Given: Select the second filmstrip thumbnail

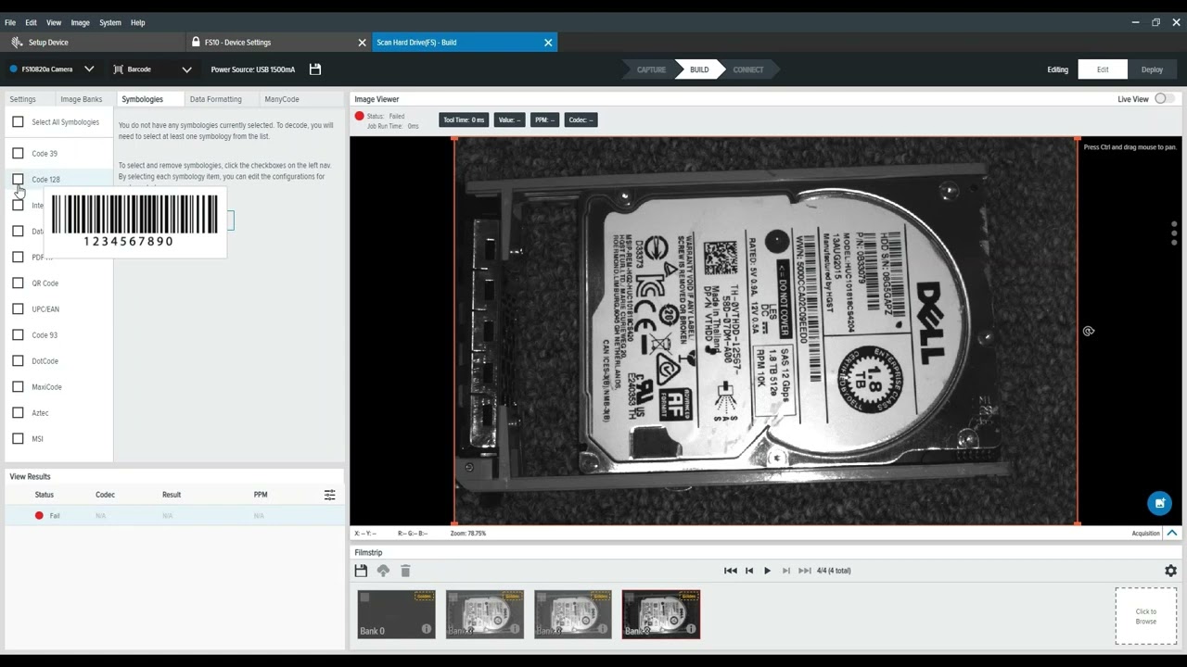Looking at the screenshot, I should coord(484,614).
